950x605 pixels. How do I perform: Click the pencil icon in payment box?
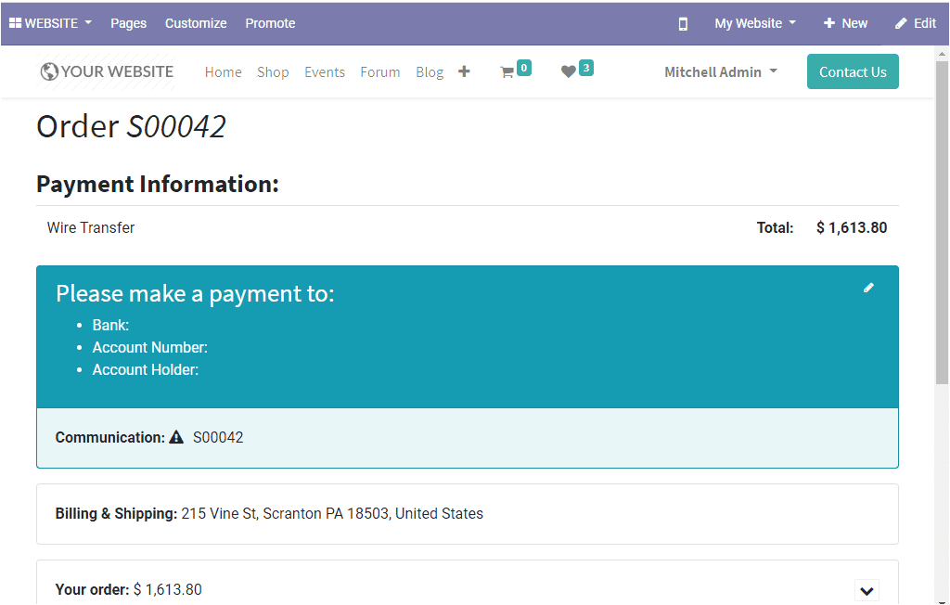(x=868, y=288)
